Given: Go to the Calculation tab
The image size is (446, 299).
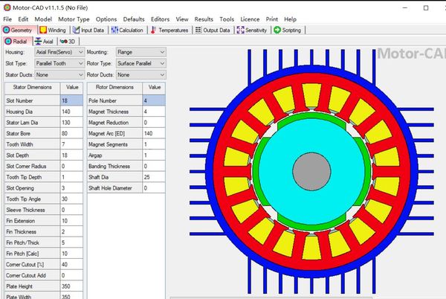Looking at the screenshot, I should click(127, 30).
